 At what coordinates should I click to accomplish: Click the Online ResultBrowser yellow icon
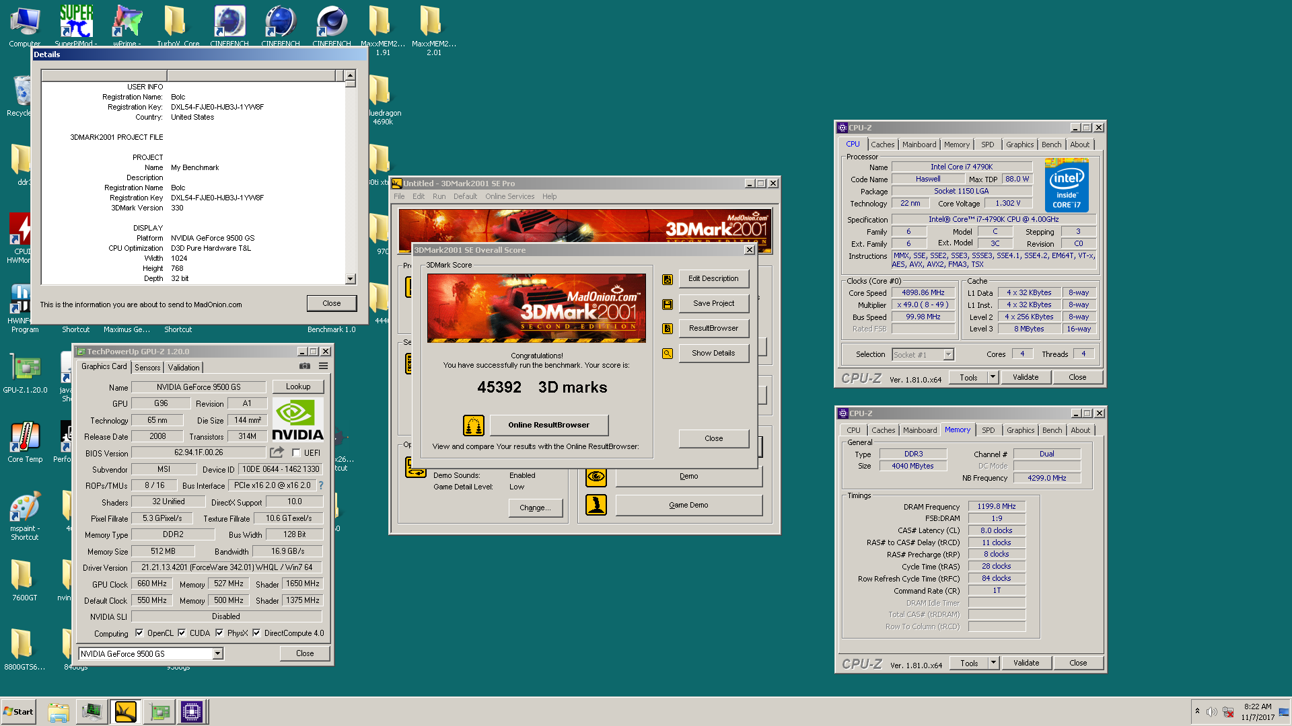click(474, 426)
